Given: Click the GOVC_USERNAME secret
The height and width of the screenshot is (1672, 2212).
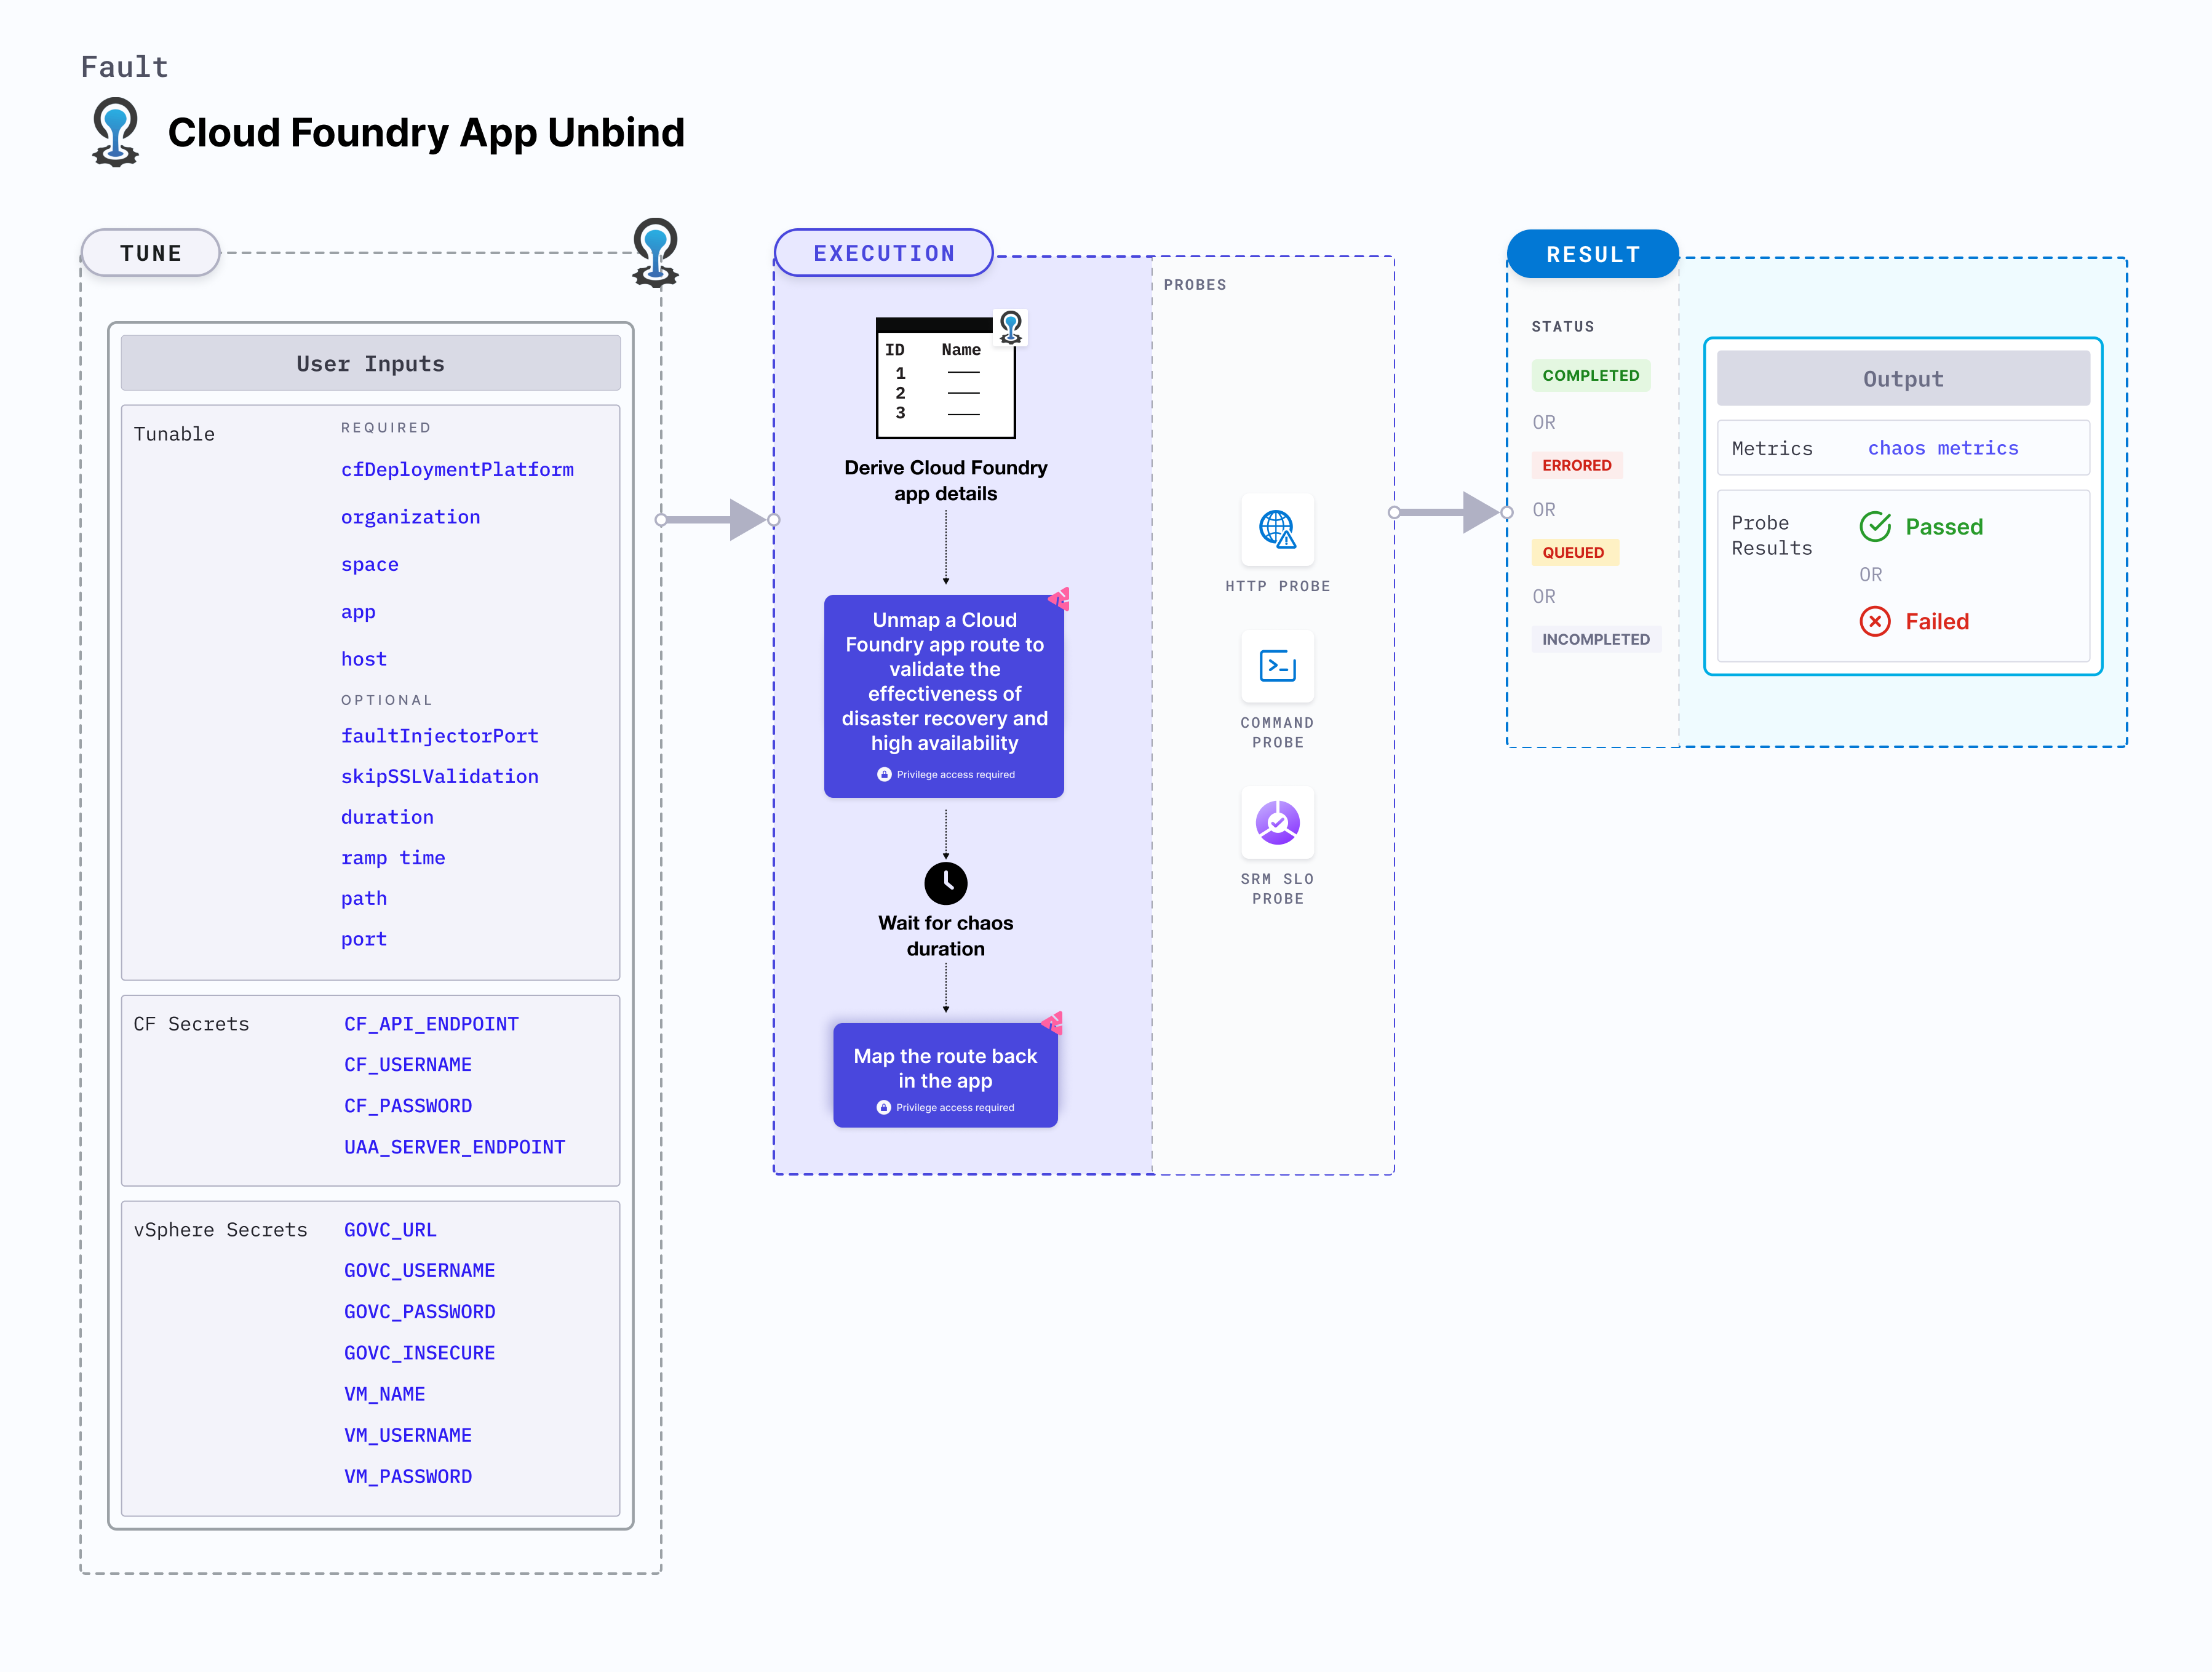Looking at the screenshot, I should click(x=419, y=1270).
